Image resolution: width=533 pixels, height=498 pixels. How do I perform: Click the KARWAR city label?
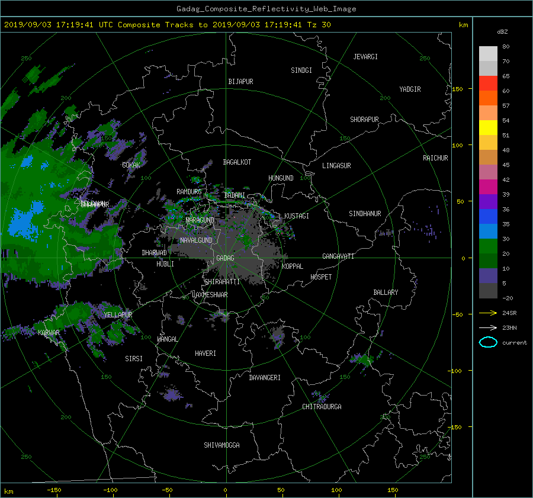coord(49,333)
